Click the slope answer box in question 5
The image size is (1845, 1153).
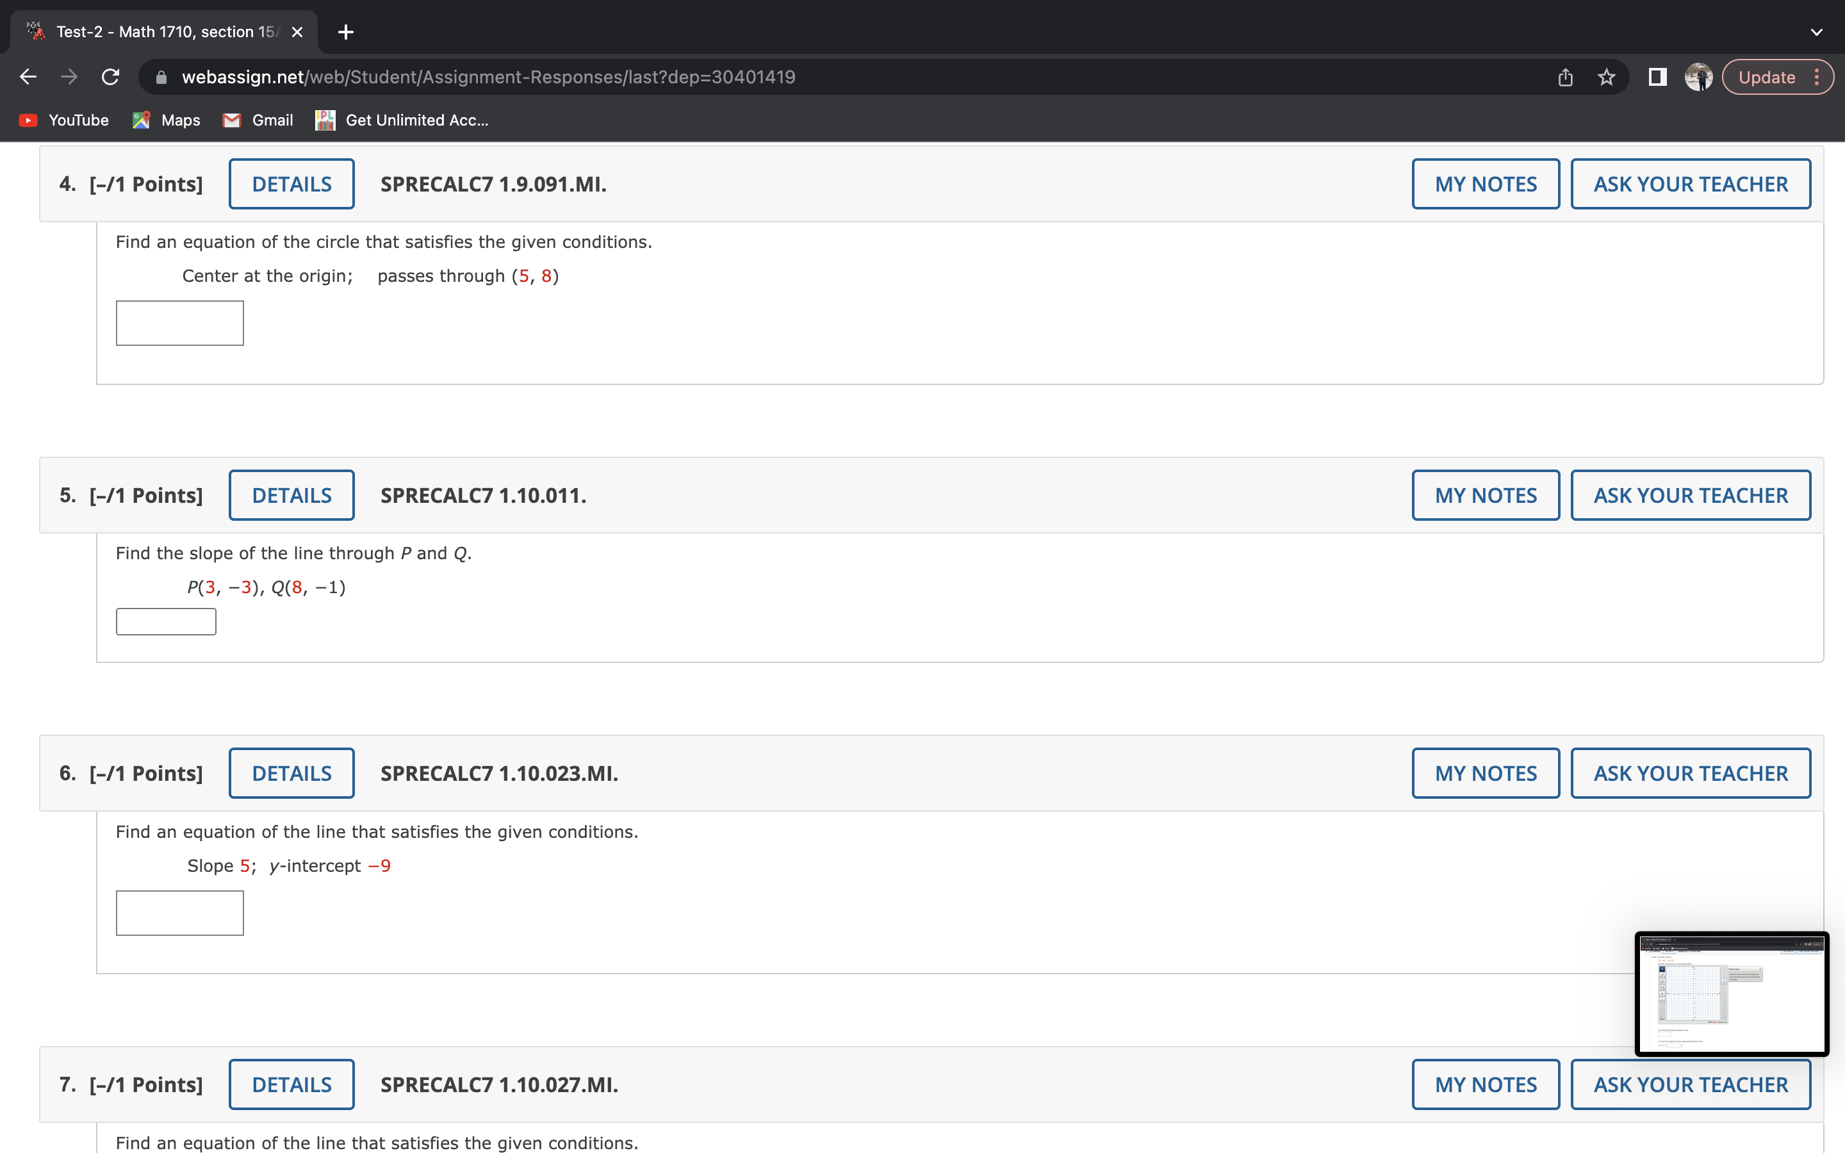[166, 621]
